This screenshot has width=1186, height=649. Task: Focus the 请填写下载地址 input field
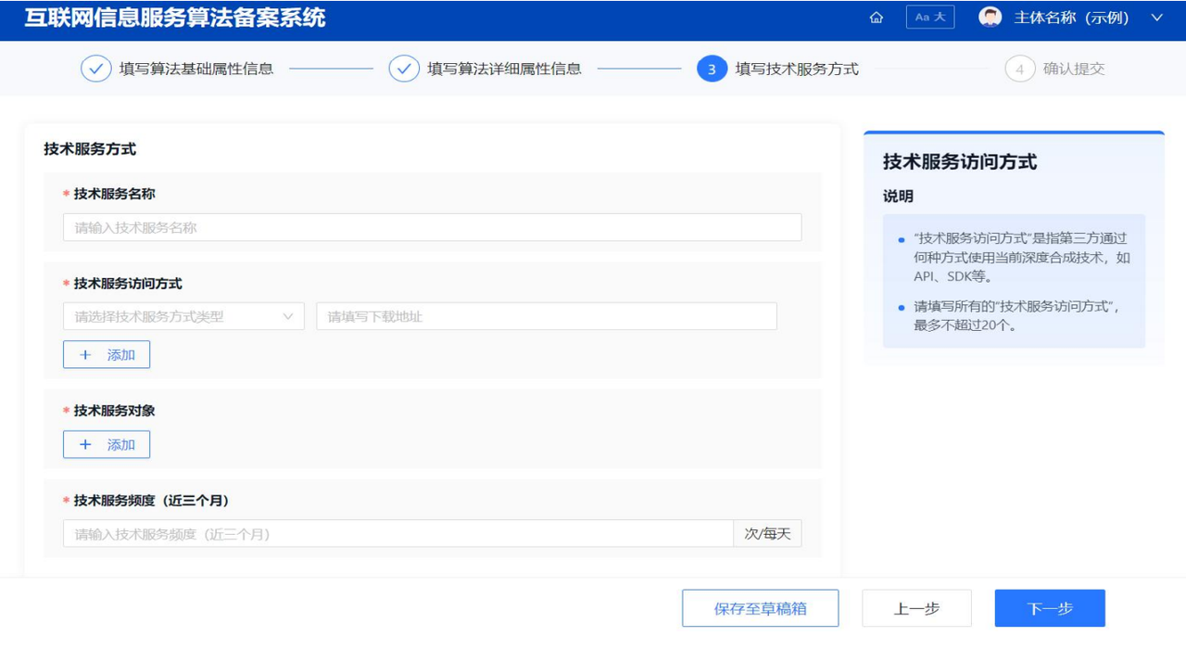[x=547, y=316]
